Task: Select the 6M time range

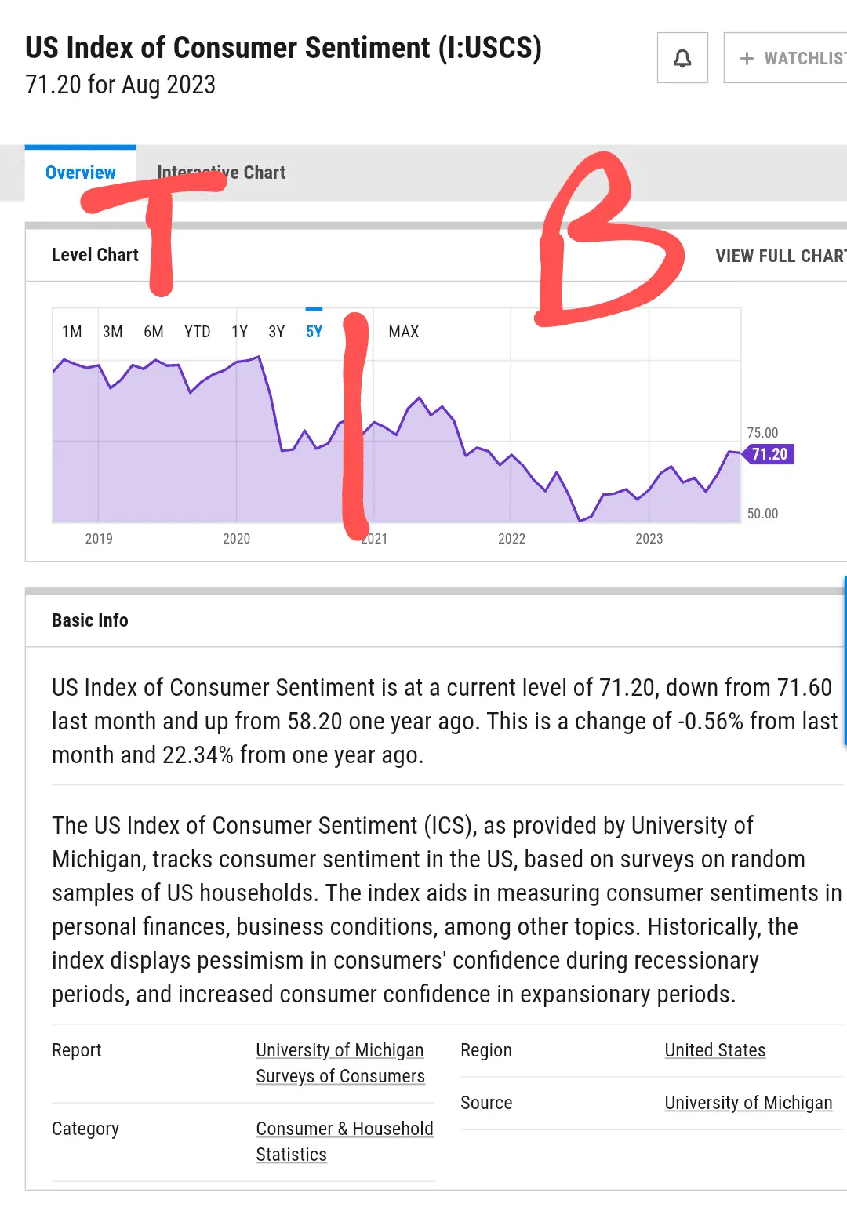Action: point(154,332)
